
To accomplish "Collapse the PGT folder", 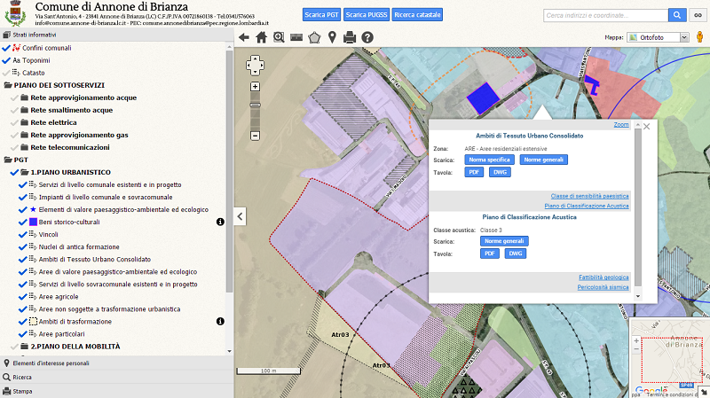I will 8,160.
